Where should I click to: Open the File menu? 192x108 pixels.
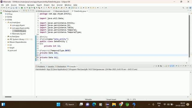(2, 5)
